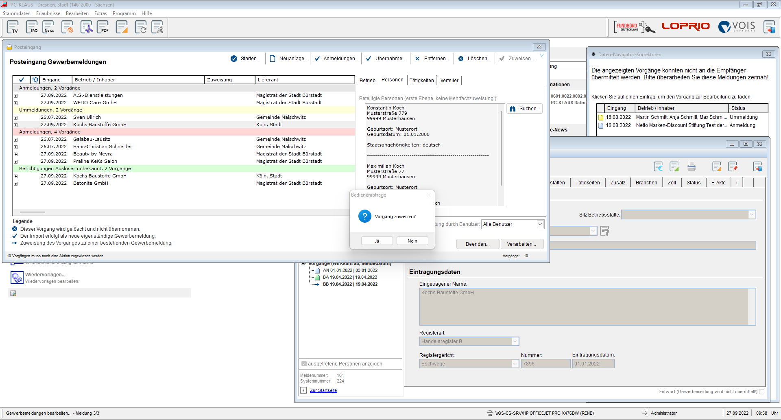The width and height of the screenshot is (781, 420).
Task: Toggle the Entwurf draft checkbox
Action: [761, 392]
